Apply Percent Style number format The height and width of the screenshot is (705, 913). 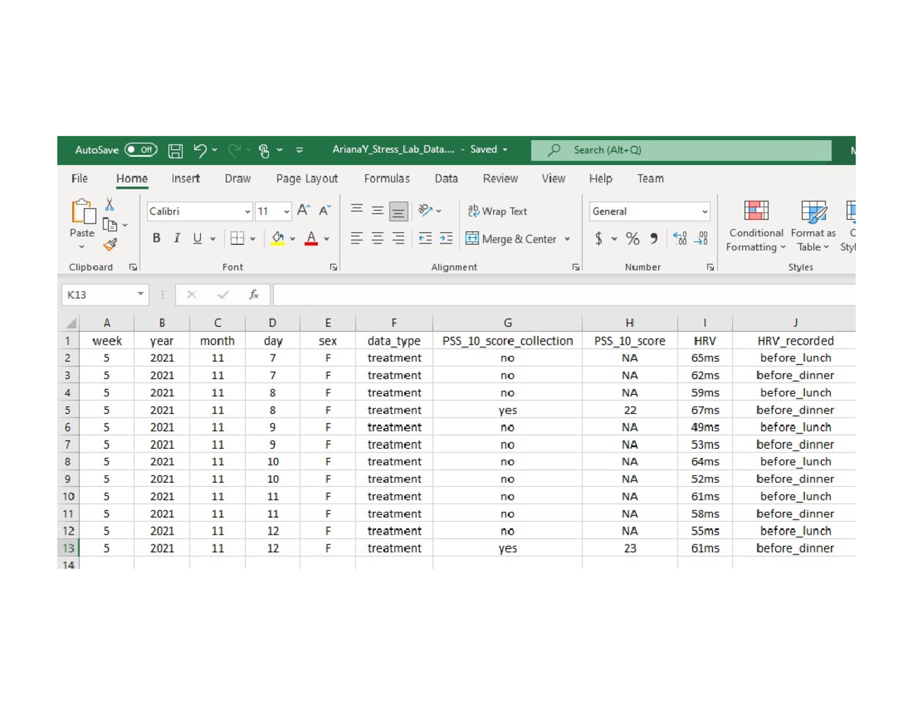click(x=632, y=239)
